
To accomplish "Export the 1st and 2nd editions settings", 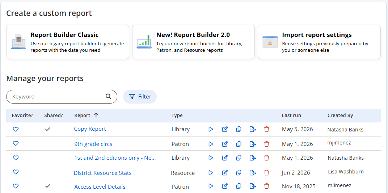I will click(253, 158).
